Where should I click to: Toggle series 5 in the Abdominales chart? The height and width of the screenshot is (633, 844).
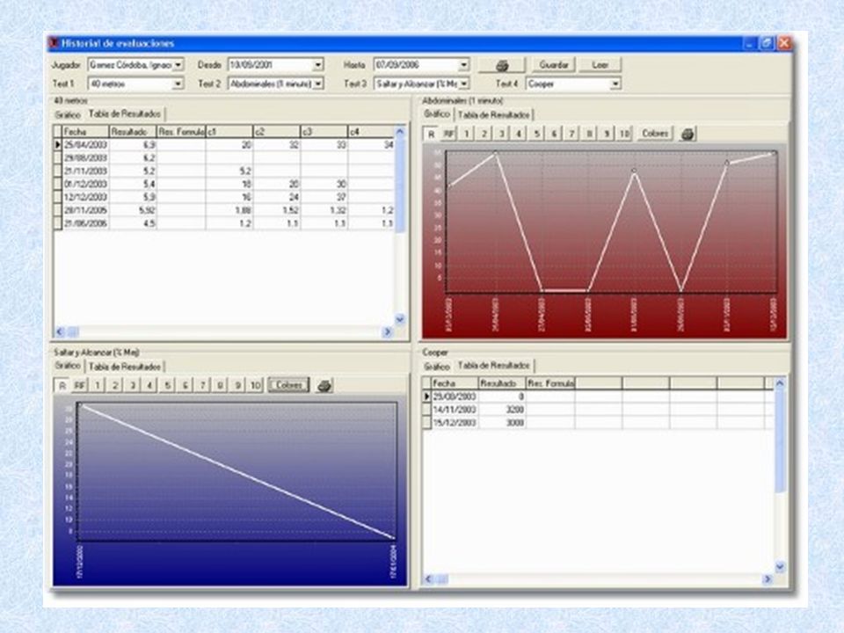pos(536,134)
